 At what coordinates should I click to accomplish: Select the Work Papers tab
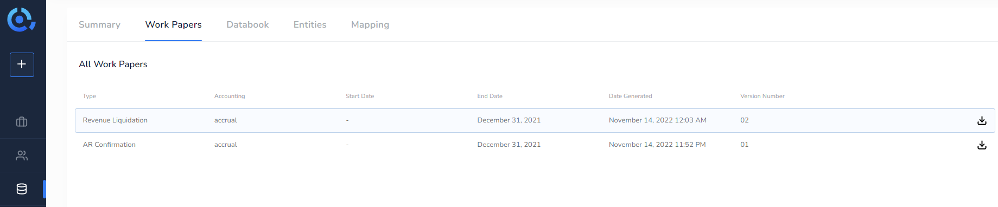[173, 24]
